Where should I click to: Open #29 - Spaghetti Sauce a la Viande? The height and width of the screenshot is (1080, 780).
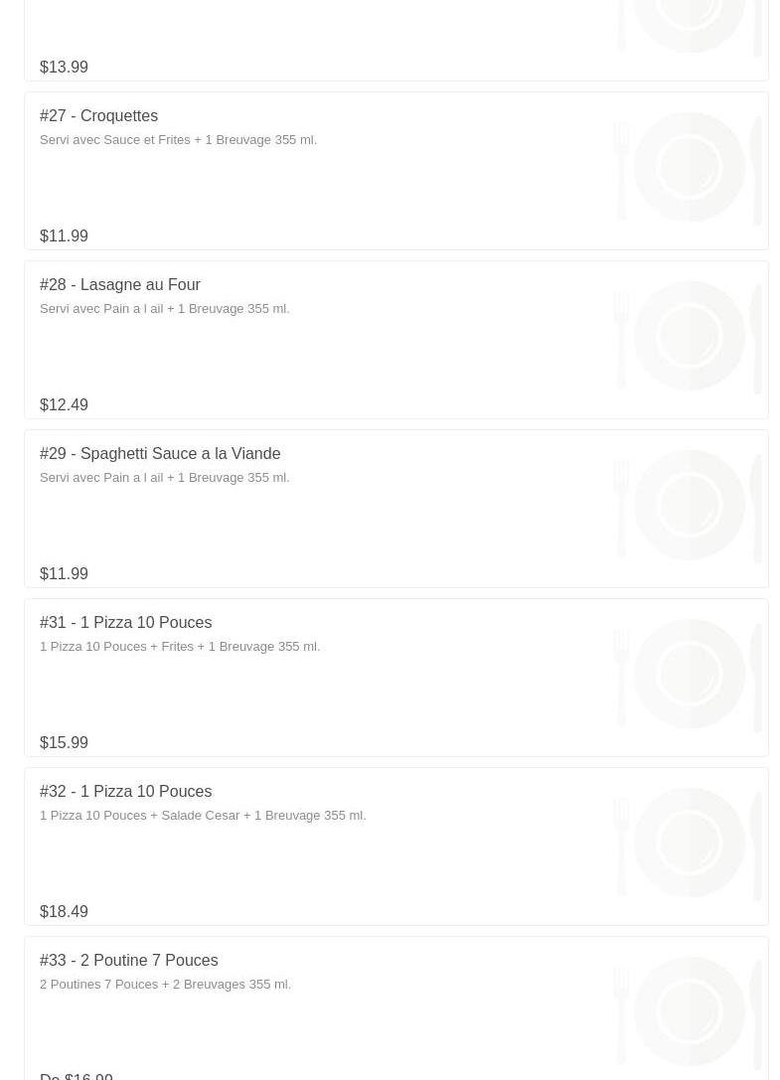click(160, 454)
